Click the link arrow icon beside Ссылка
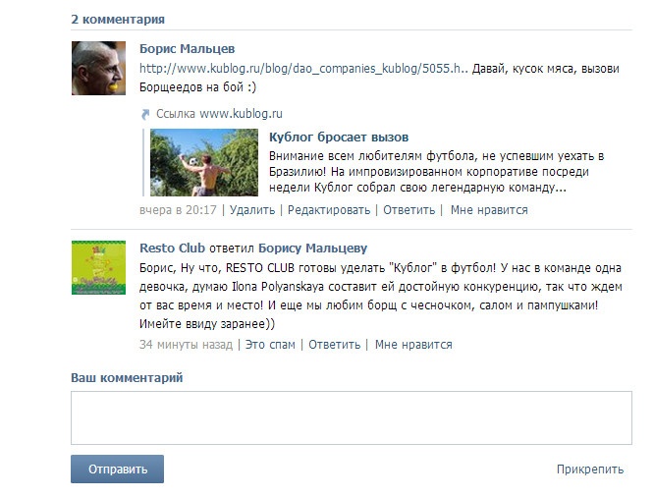654x497 pixels. click(x=145, y=114)
